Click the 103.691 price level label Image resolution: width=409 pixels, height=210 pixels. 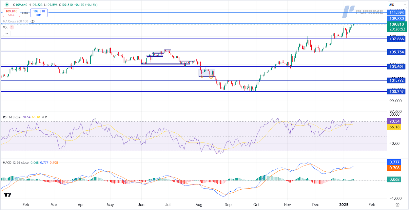click(x=396, y=67)
